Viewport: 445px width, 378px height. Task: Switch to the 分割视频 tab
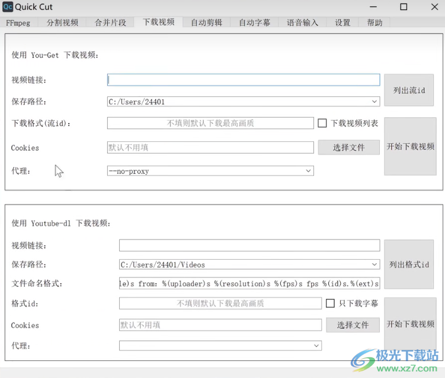pyautogui.click(x=62, y=22)
